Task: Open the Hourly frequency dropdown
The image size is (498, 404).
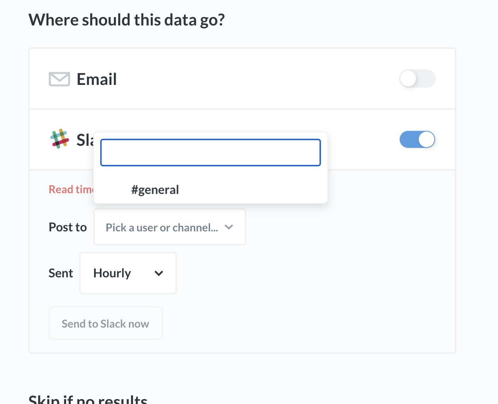Action: pos(128,273)
